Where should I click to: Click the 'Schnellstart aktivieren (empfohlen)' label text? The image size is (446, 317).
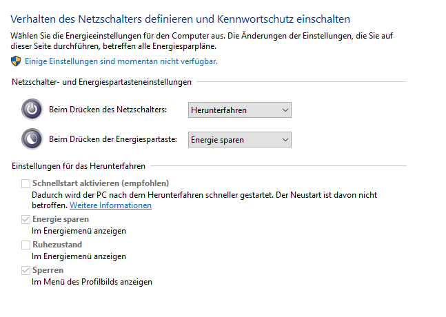pos(101,183)
